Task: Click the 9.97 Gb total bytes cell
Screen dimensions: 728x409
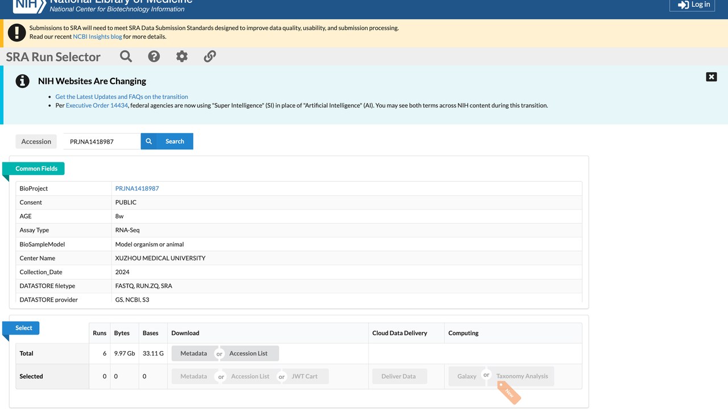Action: click(x=125, y=353)
